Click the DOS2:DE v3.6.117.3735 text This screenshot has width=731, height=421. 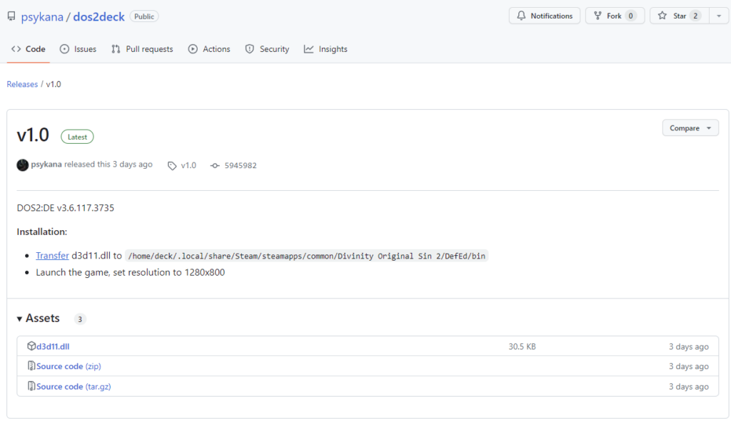(x=65, y=208)
